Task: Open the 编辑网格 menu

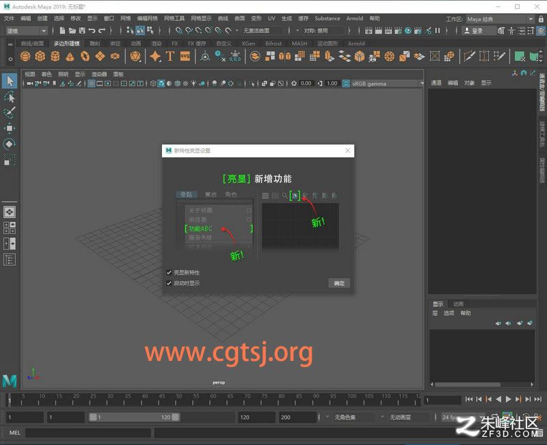Action: coord(147,18)
